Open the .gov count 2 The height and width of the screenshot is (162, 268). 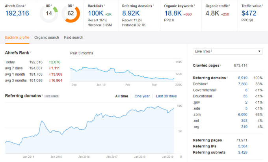pyautogui.click(x=246, y=102)
